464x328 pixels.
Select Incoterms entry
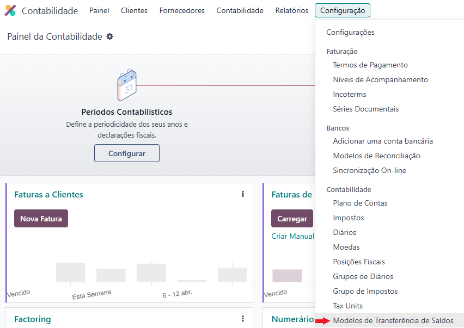click(x=350, y=94)
